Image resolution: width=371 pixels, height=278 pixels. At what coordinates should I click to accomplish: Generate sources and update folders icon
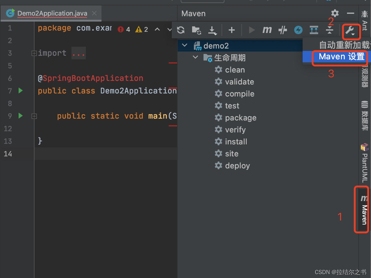[x=197, y=30]
